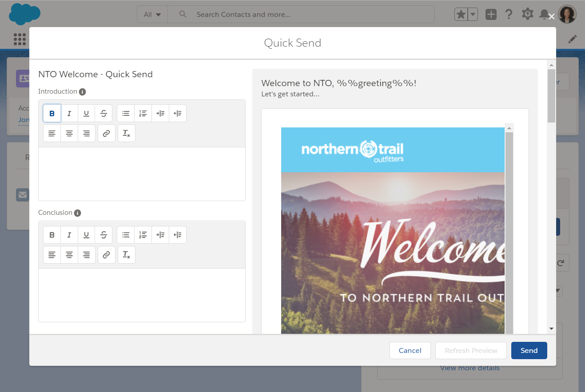Click the modal's vertical scrollbar thumb
Image resolution: width=585 pixels, height=392 pixels.
(x=551, y=95)
